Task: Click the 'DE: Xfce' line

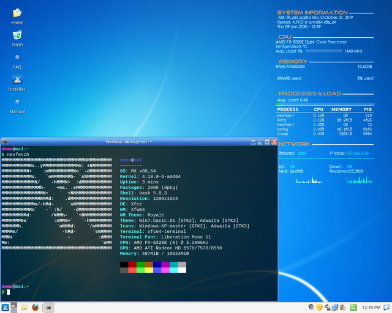Action: click(130, 204)
